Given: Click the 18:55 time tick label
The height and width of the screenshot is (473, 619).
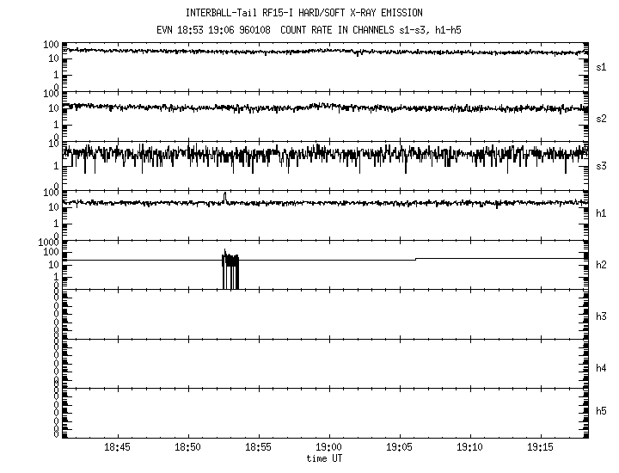Looking at the screenshot, I should 258,448.
